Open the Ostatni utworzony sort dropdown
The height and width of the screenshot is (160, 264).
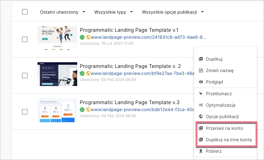pyautogui.click(x=63, y=12)
